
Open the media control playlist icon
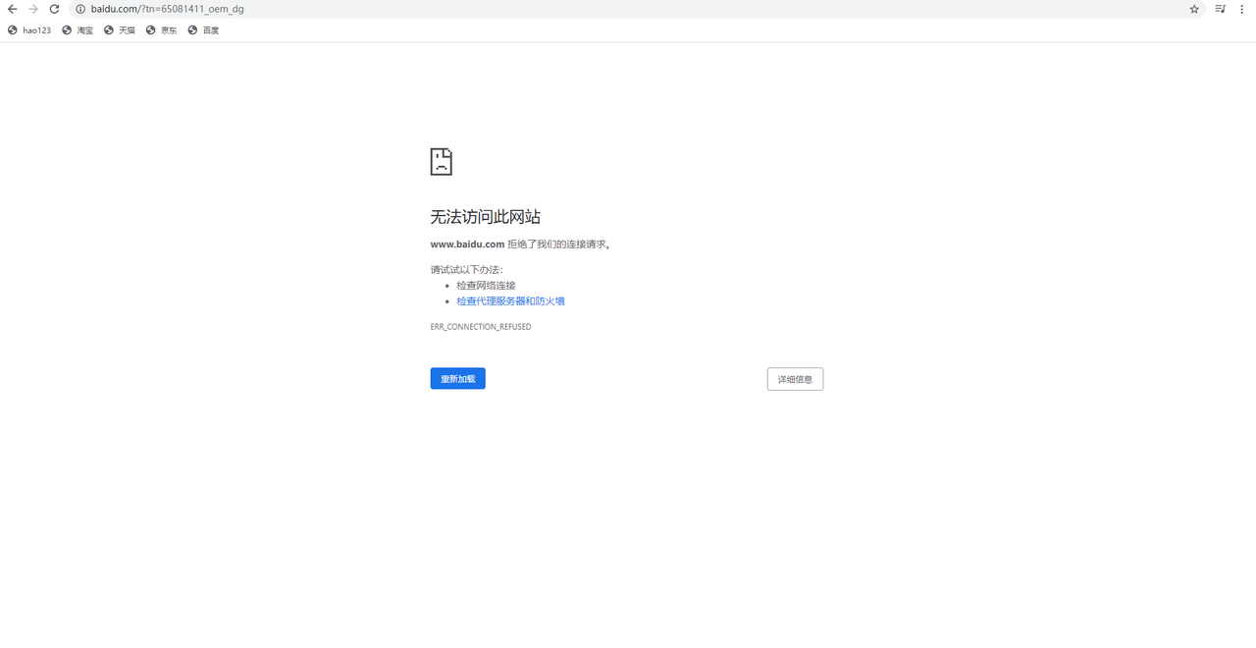point(1221,9)
